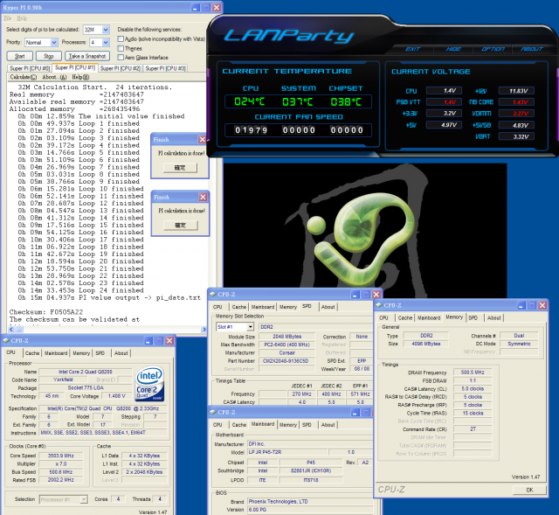Switch to Super PI [CPU #0] tab
The height and width of the screenshot is (515, 559).
click(30, 68)
